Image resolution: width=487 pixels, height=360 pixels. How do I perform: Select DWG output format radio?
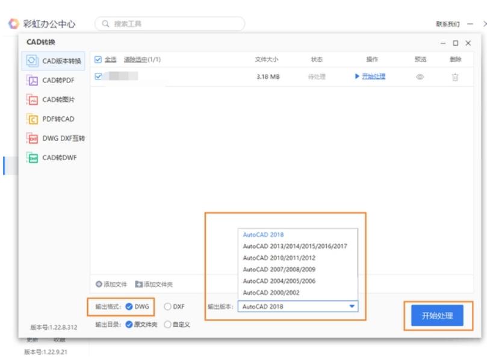129,306
